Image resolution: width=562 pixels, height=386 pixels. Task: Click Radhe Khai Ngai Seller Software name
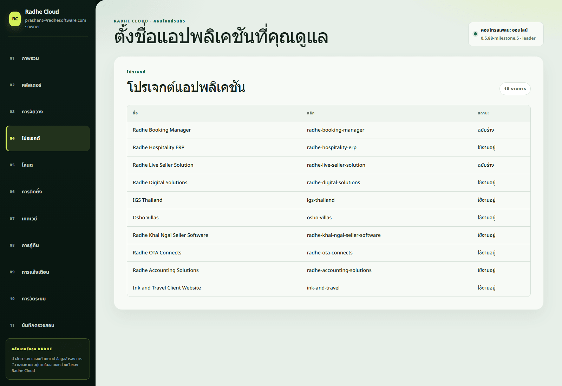[170, 235]
